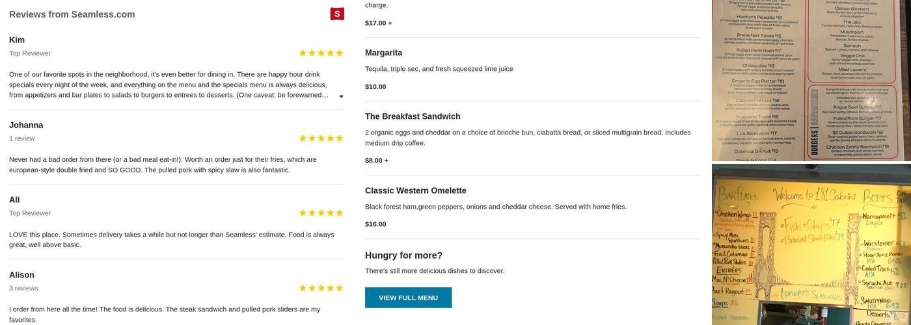This screenshot has width=911, height=325.
Task: Click the $8.00 + breakfast sandwich price
Action: [x=376, y=161]
